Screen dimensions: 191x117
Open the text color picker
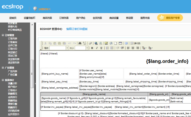click(x=144, y=48)
